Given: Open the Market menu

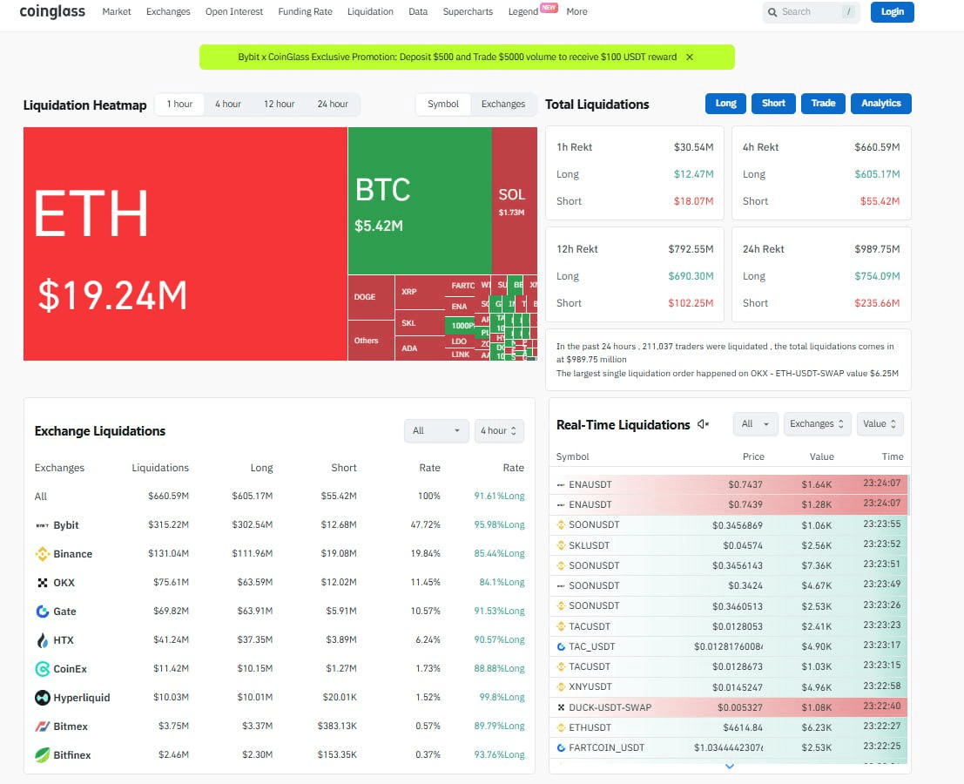Looking at the screenshot, I should 116,11.
